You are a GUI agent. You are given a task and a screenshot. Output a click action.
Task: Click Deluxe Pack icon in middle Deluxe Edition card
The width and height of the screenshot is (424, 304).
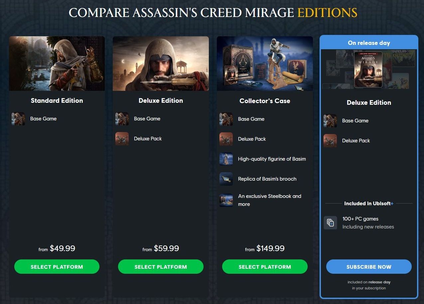[122, 139]
